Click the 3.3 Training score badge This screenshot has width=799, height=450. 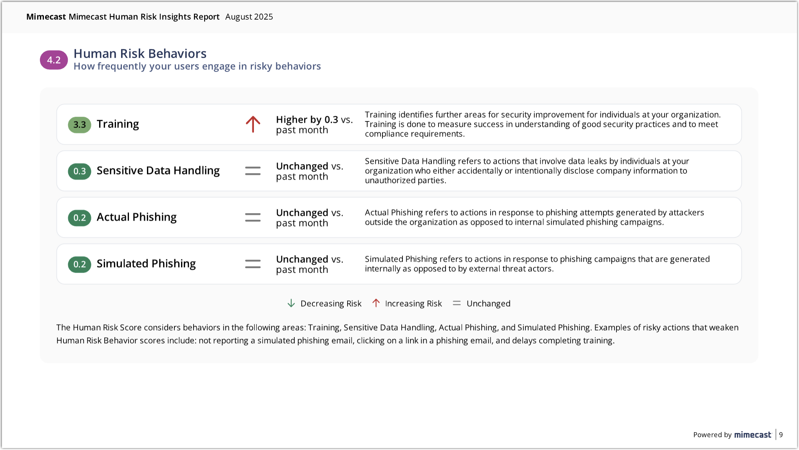(80, 125)
